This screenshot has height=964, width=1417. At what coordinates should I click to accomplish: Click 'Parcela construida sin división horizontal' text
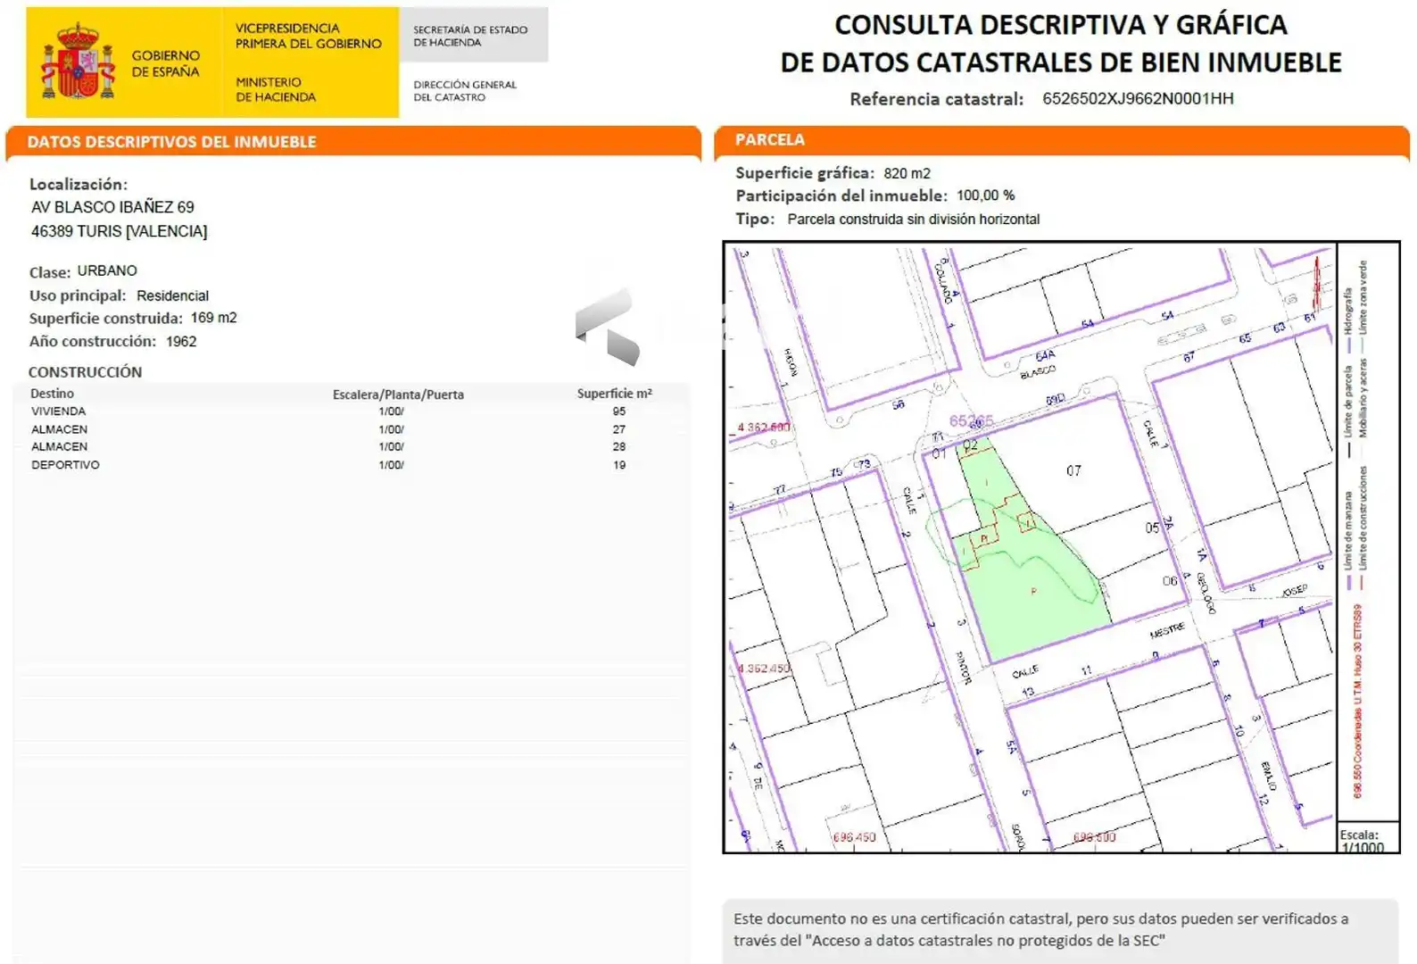point(914,219)
